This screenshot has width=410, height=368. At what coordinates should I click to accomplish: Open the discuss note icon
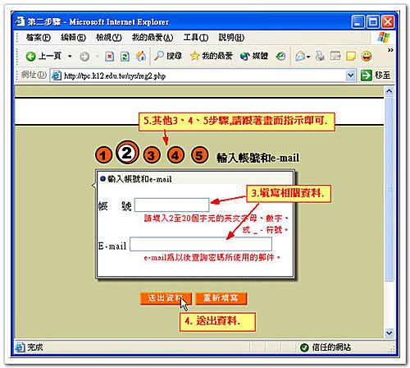(x=351, y=56)
